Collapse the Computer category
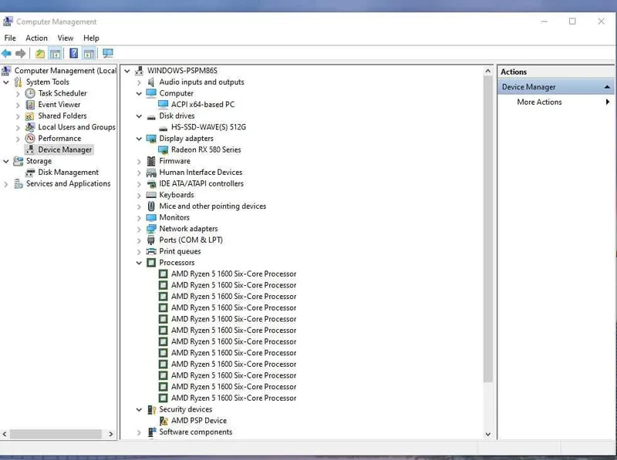617x460 pixels. tap(139, 93)
